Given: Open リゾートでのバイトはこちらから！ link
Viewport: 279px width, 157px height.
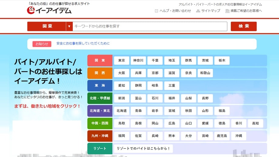Looking at the screenshot, I should (x=143, y=148).
